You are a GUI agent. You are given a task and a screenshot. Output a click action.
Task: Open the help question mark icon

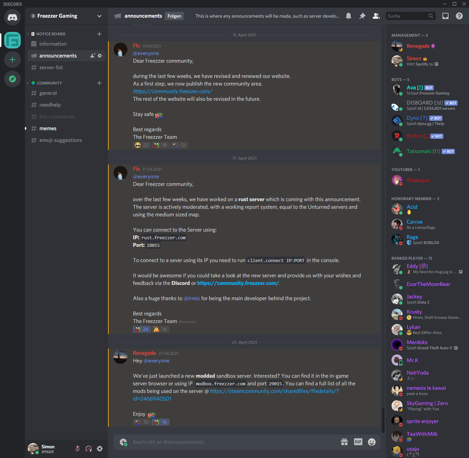coord(459,16)
